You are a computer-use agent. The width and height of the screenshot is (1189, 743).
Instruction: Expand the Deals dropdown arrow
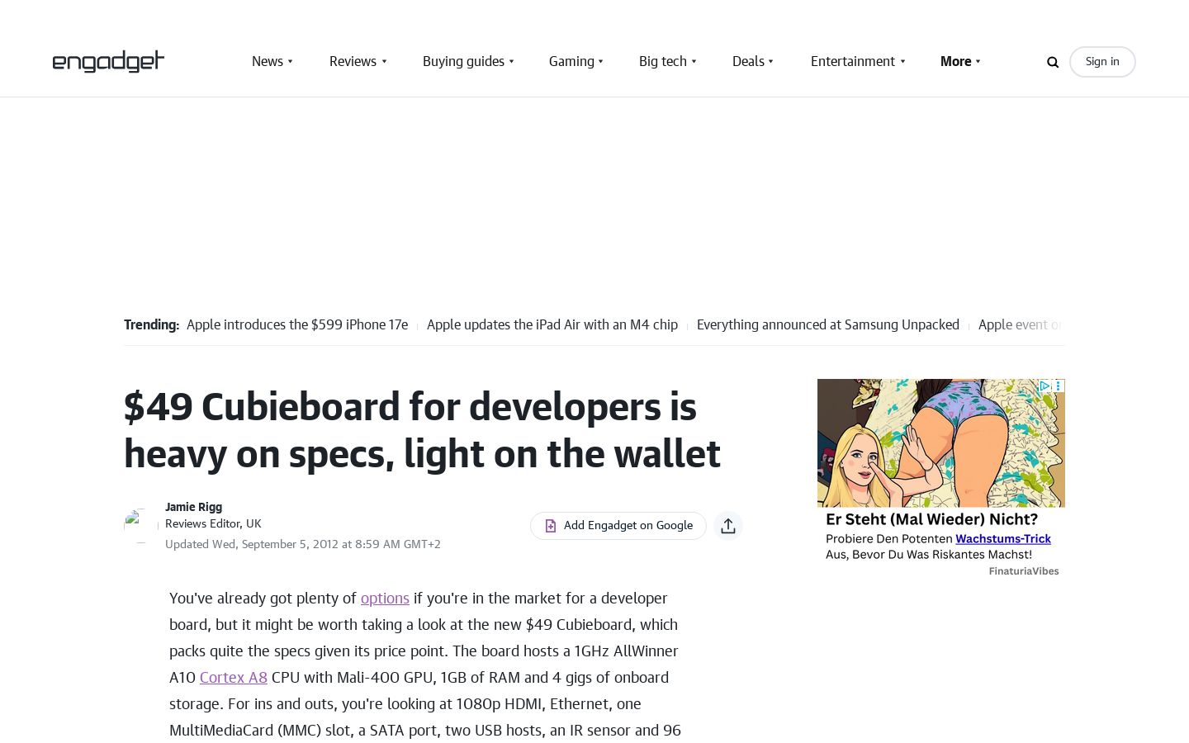771,62
